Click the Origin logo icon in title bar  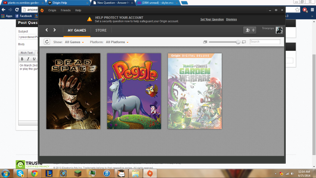(42, 10)
